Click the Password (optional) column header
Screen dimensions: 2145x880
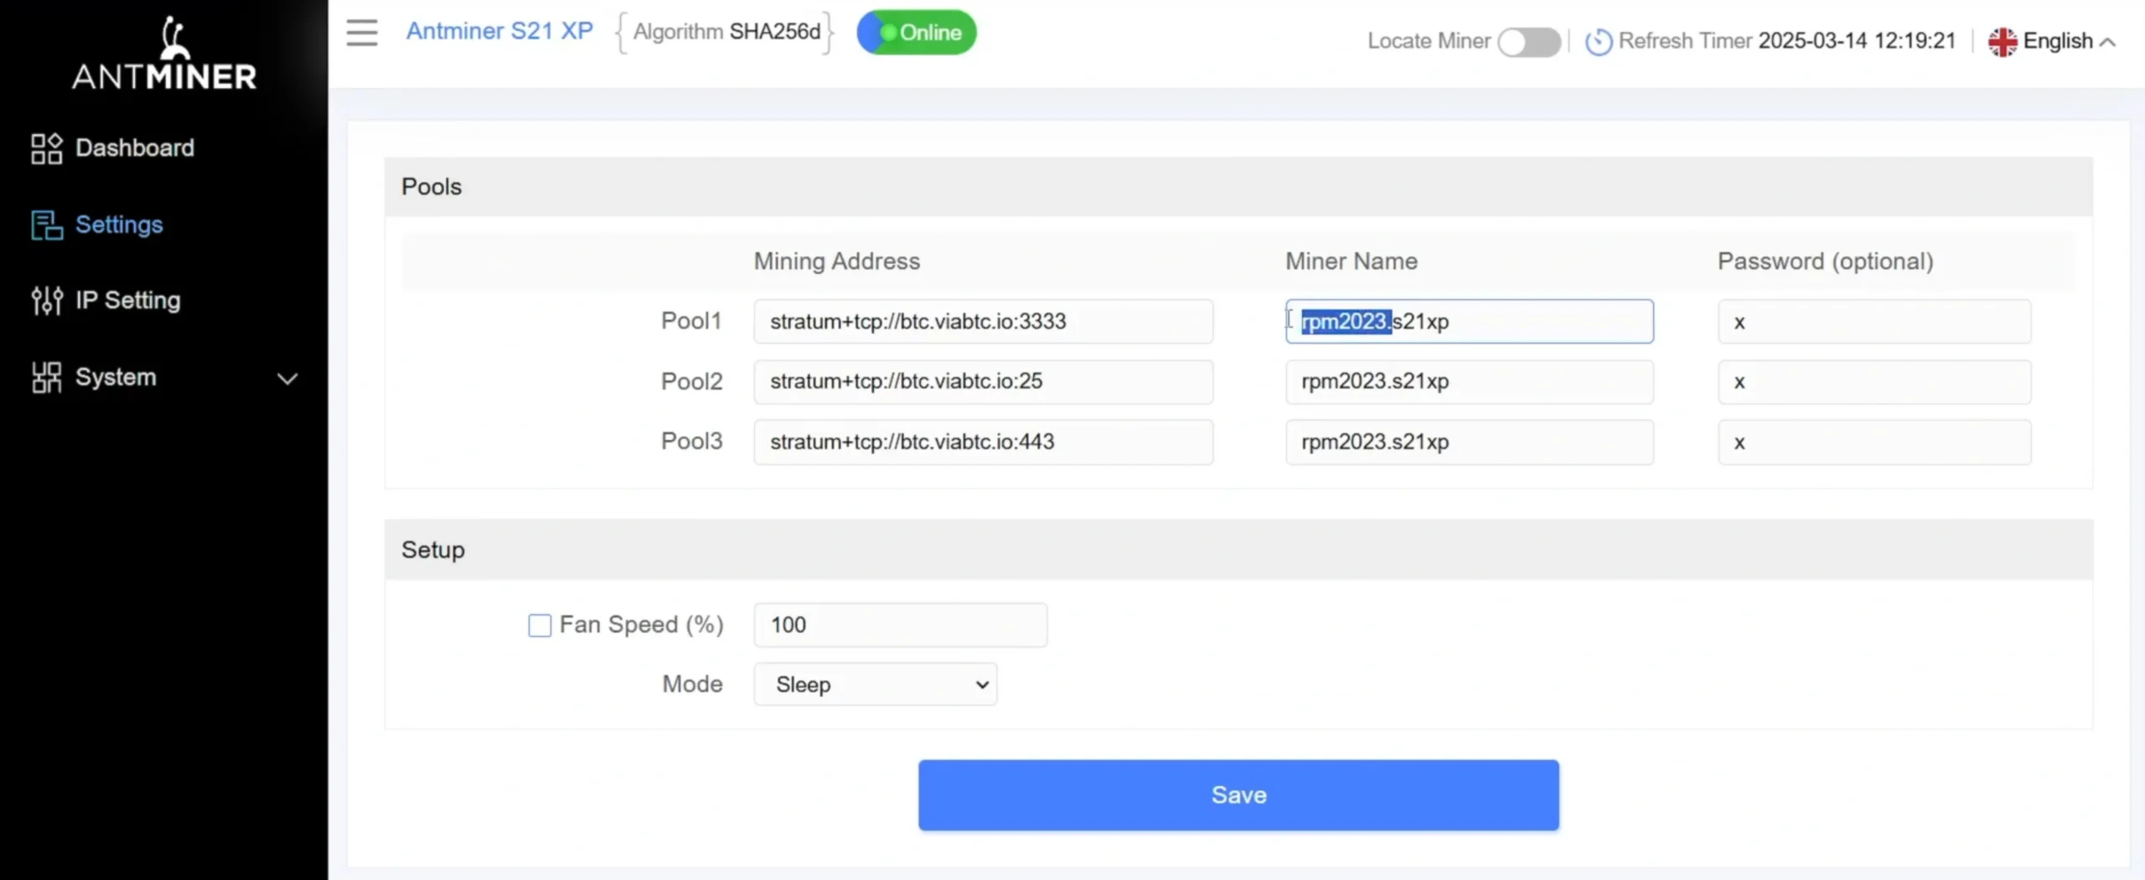(1826, 261)
